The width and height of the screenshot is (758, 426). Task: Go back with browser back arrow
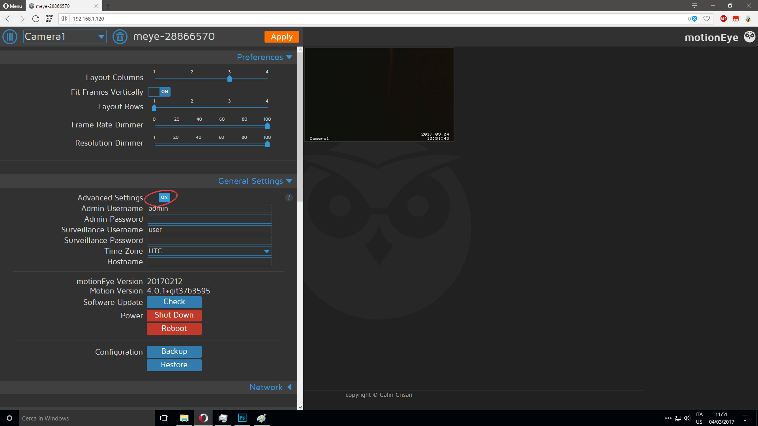pos(8,19)
